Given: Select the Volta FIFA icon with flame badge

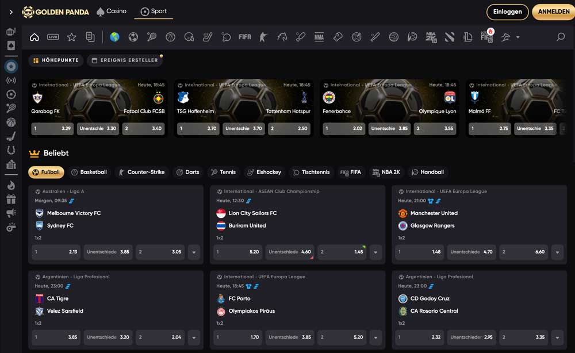Looking at the screenshot, I should (x=487, y=36).
